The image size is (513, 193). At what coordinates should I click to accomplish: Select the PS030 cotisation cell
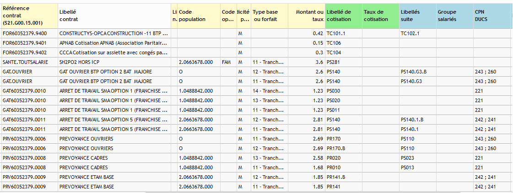coord(344,91)
